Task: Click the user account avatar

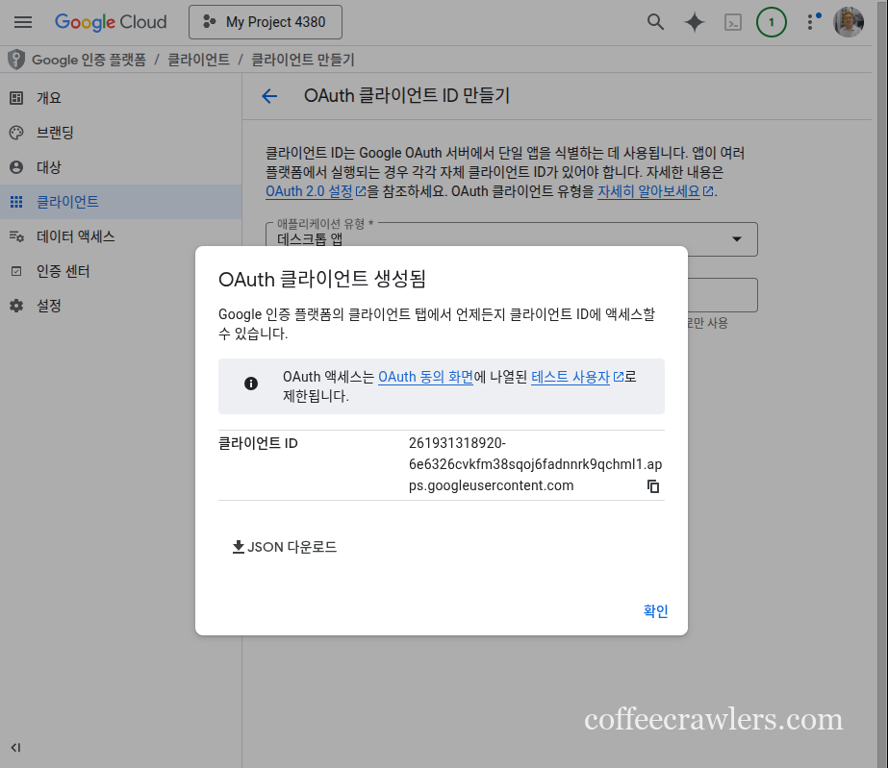Action: (849, 22)
